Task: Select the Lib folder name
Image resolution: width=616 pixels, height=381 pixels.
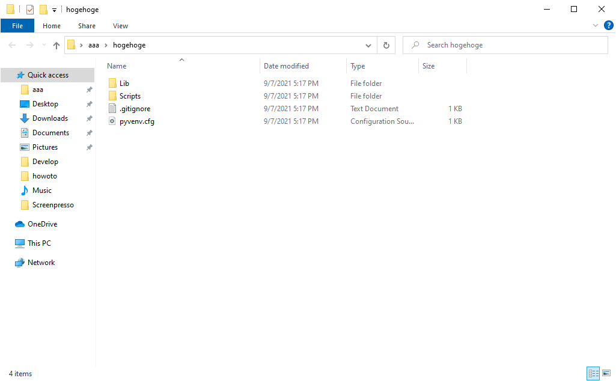Action: (x=124, y=84)
